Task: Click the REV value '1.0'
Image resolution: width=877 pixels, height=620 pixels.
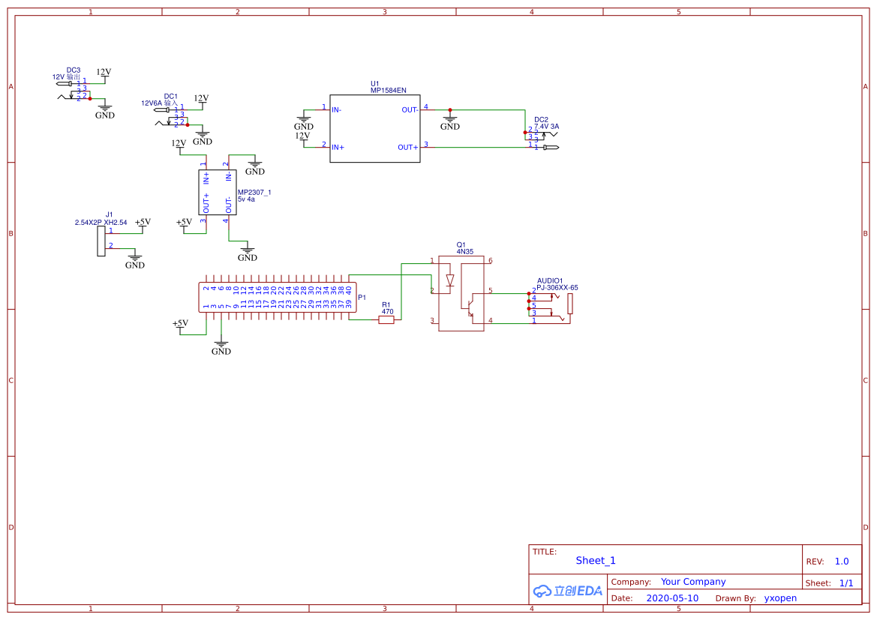Action: pyautogui.click(x=842, y=562)
